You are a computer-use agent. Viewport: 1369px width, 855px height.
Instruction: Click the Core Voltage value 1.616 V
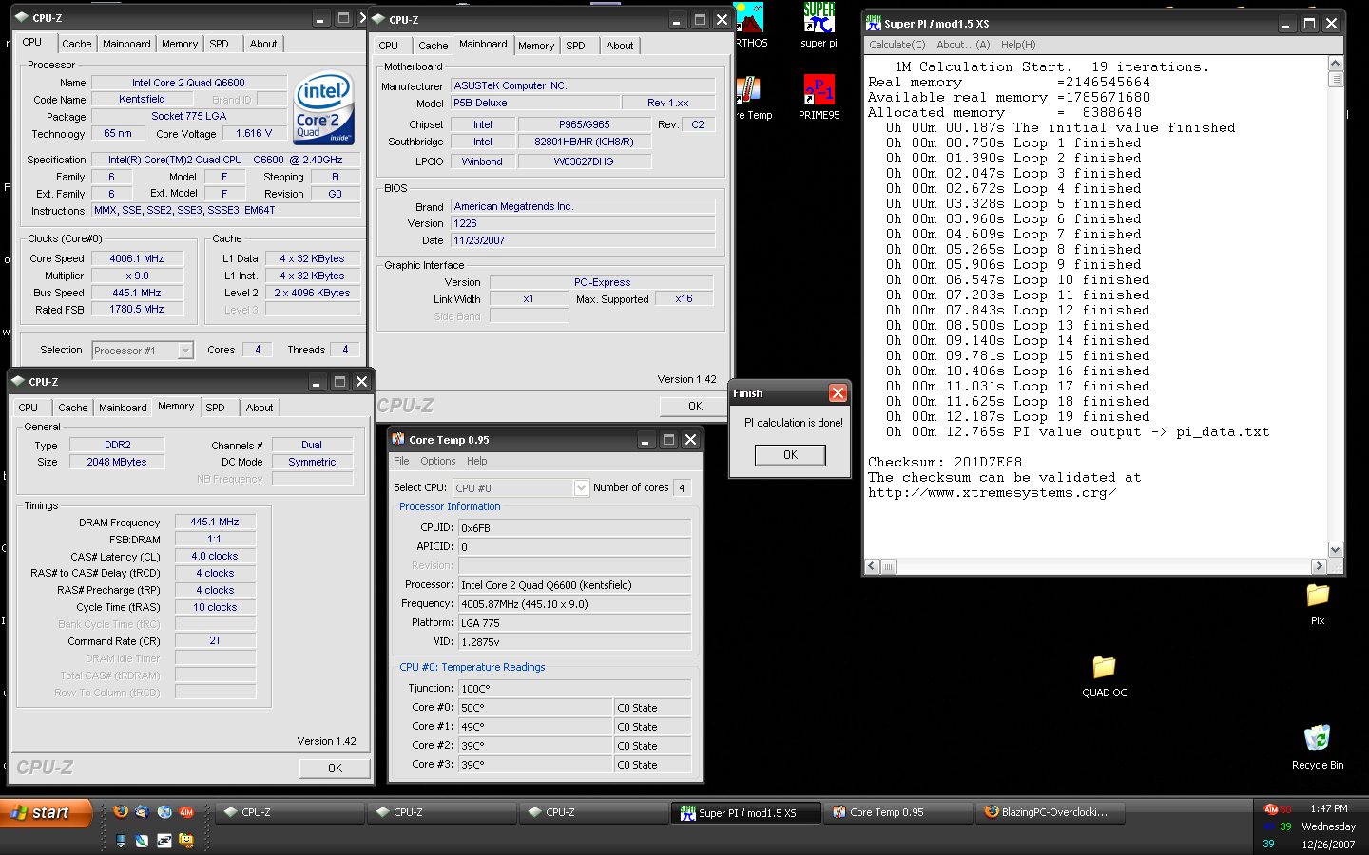click(x=254, y=133)
